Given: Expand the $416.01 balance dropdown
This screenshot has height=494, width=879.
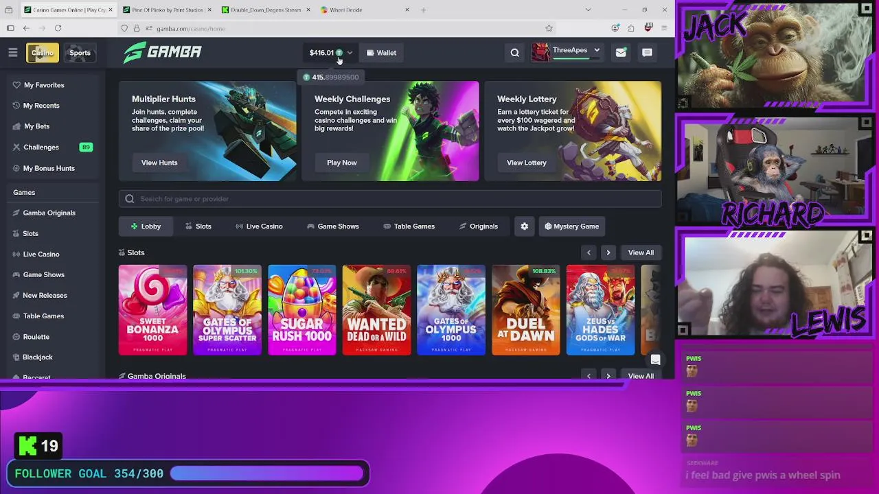Looking at the screenshot, I should (x=330, y=53).
